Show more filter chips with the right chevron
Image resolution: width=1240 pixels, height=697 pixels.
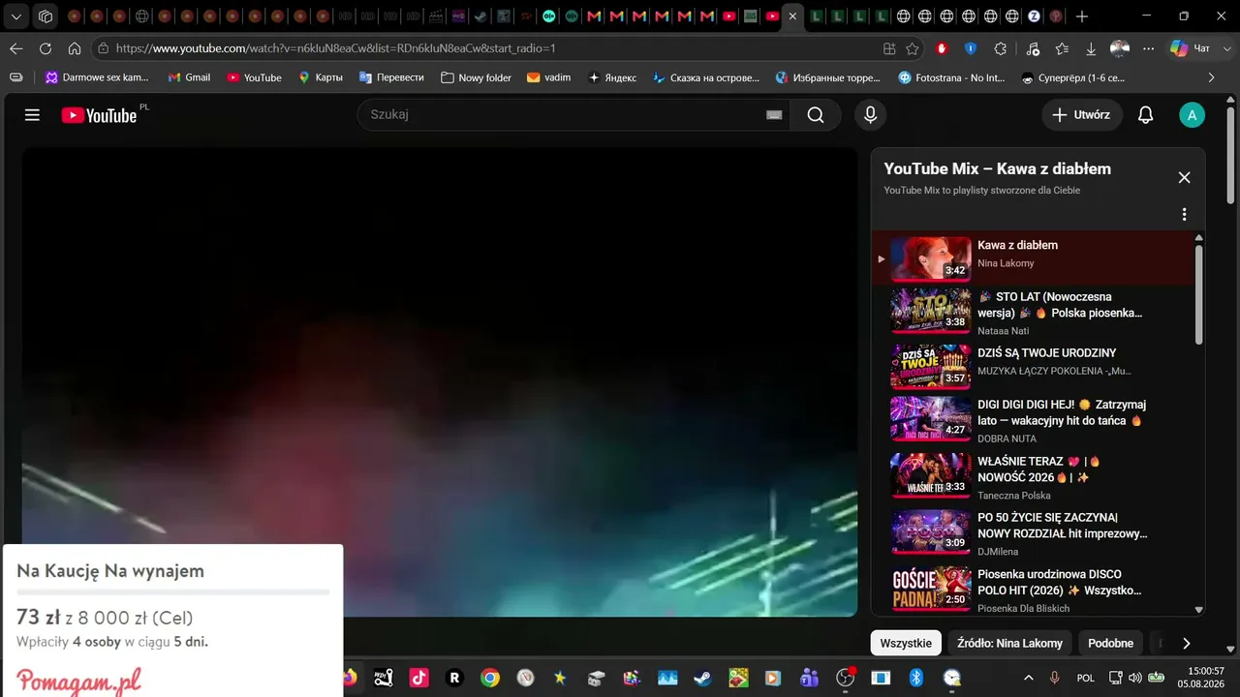click(1187, 643)
